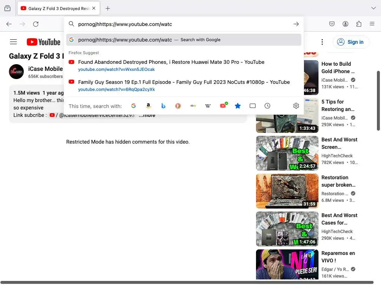
Task: Click the vertical page scrollbar
Action: (x=378, y=101)
